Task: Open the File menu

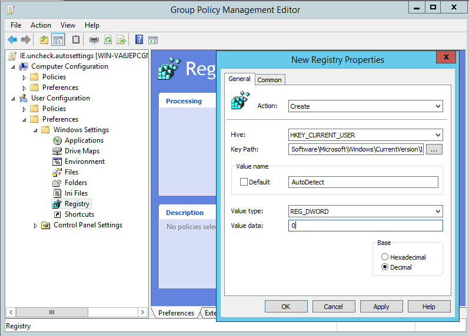Action: pyautogui.click(x=16, y=25)
